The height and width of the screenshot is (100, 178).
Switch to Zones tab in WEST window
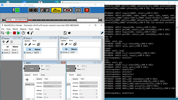[x=43, y=75]
